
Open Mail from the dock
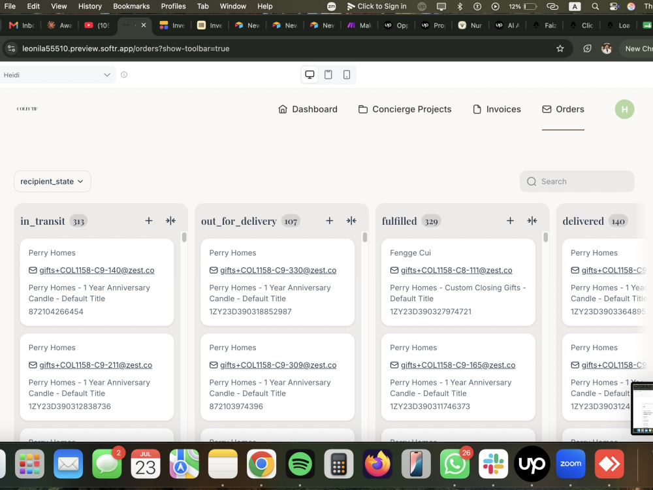(68, 464)
